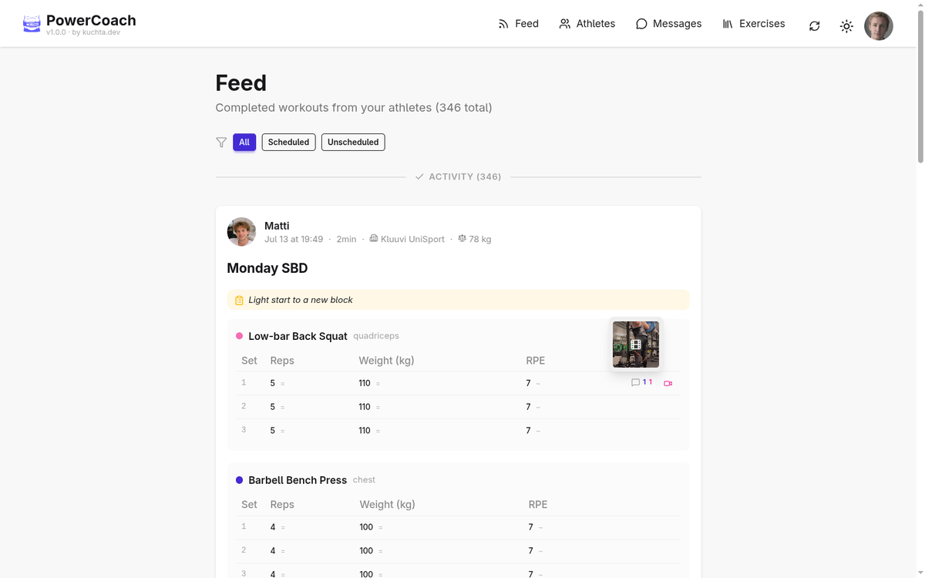Select the Unscheduled filter chip
The width and height of the screenshot is (925, 578).
point(353,142)
